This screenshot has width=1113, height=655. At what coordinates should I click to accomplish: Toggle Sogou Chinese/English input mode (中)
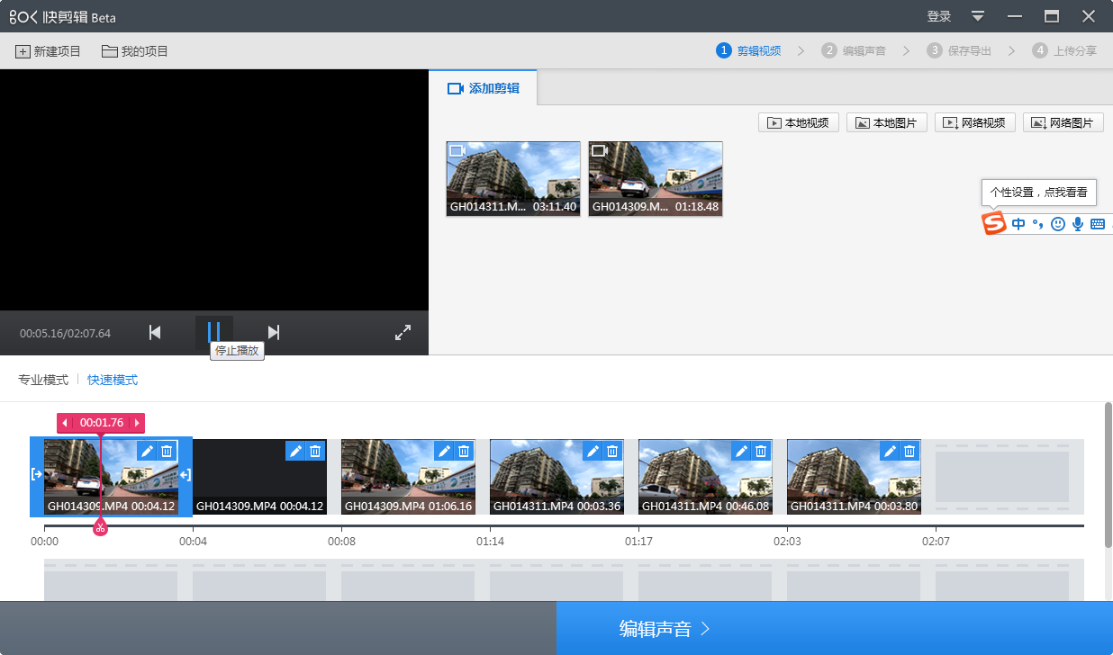coord(1018,224)
